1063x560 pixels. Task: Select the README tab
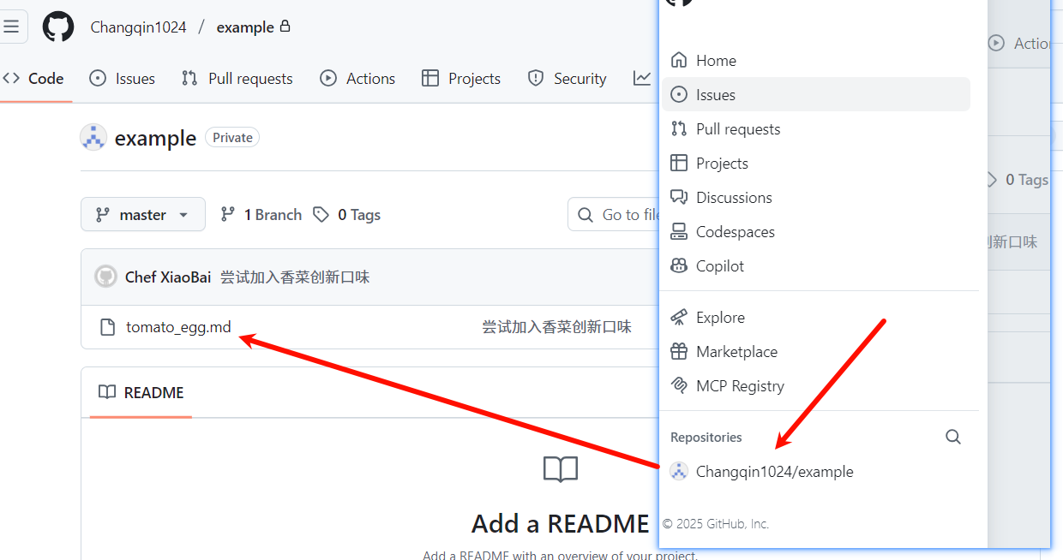coord(141,392)
